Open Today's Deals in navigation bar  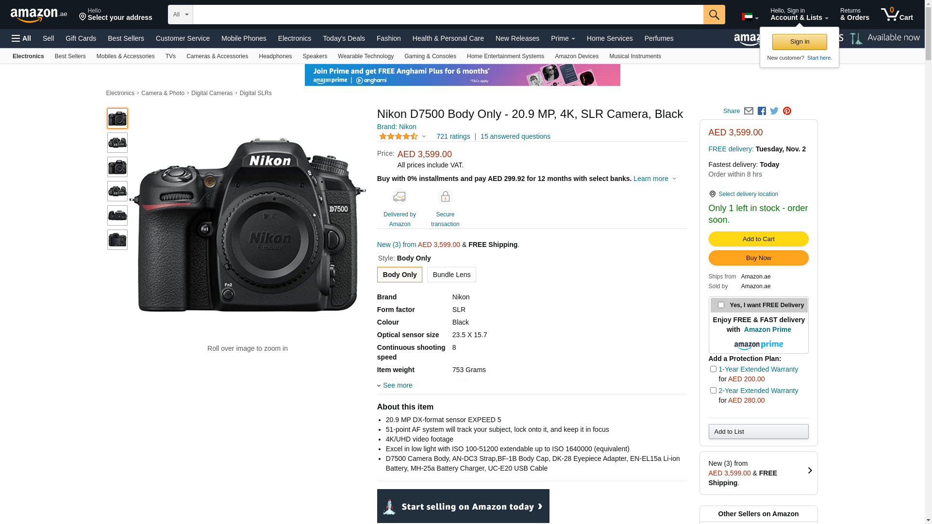(344, 38)
